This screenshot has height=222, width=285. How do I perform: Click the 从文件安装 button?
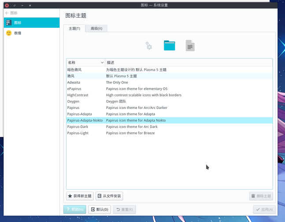coord(109,196)
